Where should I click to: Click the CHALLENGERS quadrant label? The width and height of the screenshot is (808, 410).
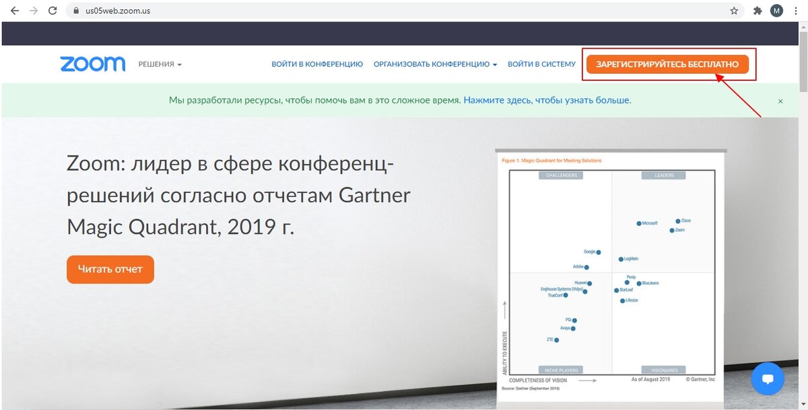[561, 175]
